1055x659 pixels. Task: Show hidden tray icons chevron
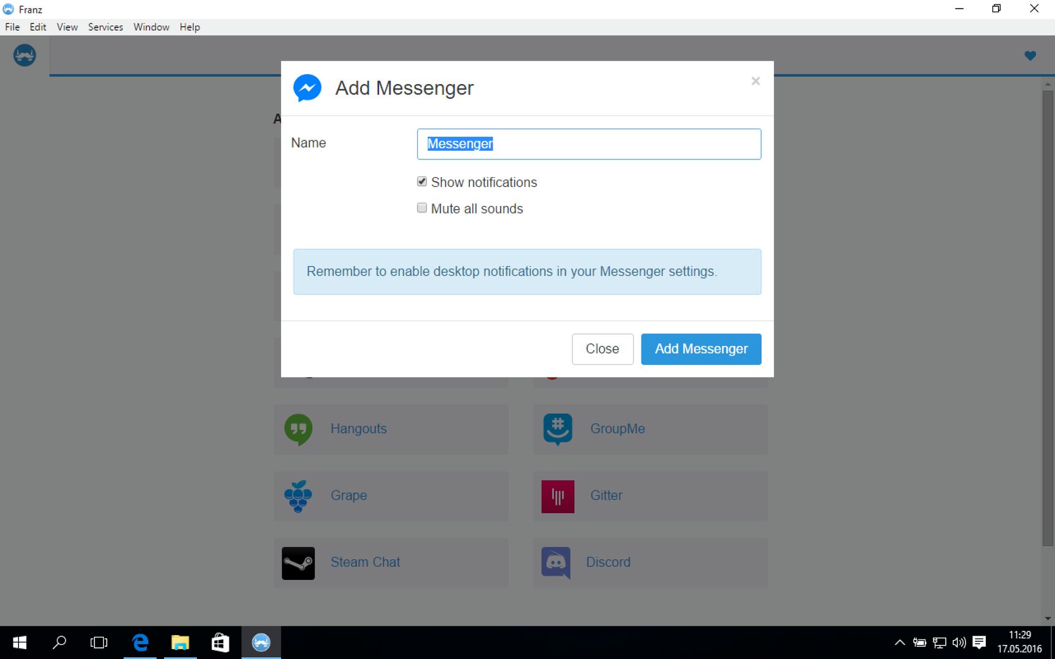pyautogui.click(x=900, y=642)
